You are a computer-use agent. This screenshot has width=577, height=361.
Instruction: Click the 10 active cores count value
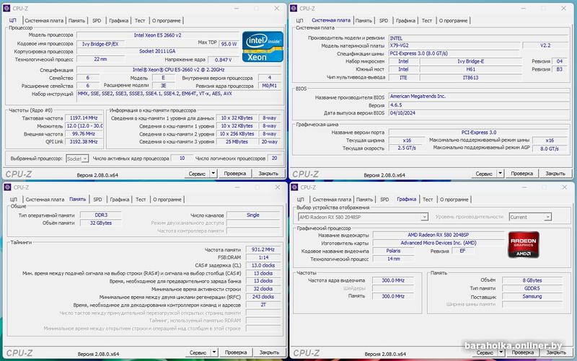(x=182, y=158)
